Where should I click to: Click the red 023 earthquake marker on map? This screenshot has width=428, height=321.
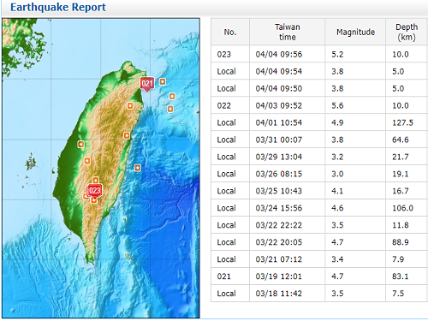[94, 191]
